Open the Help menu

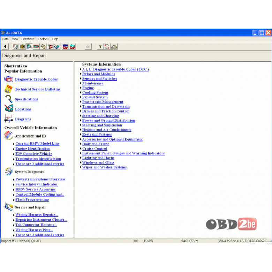click(55, 39)
